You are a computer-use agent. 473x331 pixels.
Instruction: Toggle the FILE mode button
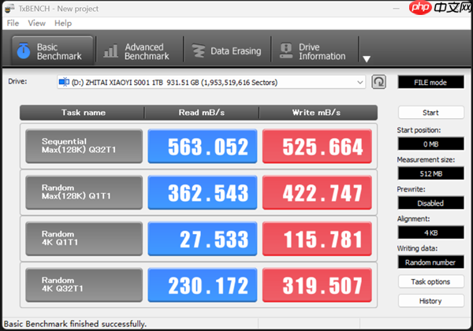[430, 82]
